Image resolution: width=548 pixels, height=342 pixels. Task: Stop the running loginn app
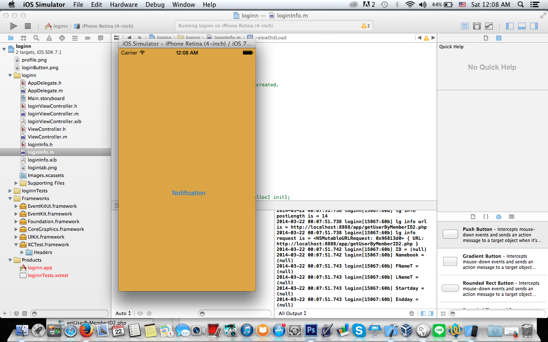coord(28,26)
